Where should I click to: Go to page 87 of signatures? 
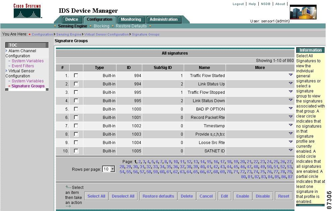pos(290,177)
